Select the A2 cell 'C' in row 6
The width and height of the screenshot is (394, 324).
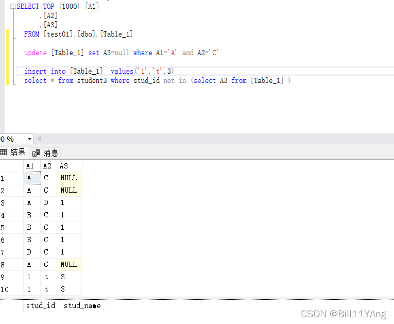pos(49,240)
